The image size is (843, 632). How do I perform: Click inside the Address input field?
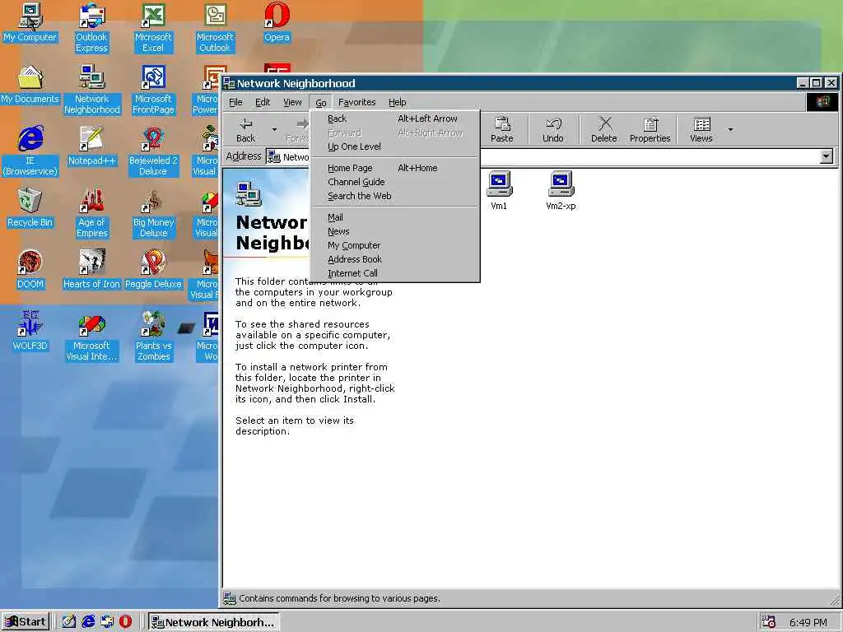(551, 156)
